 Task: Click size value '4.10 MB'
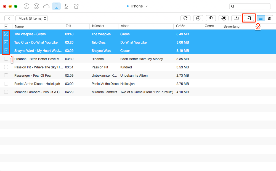pos(182,92)
